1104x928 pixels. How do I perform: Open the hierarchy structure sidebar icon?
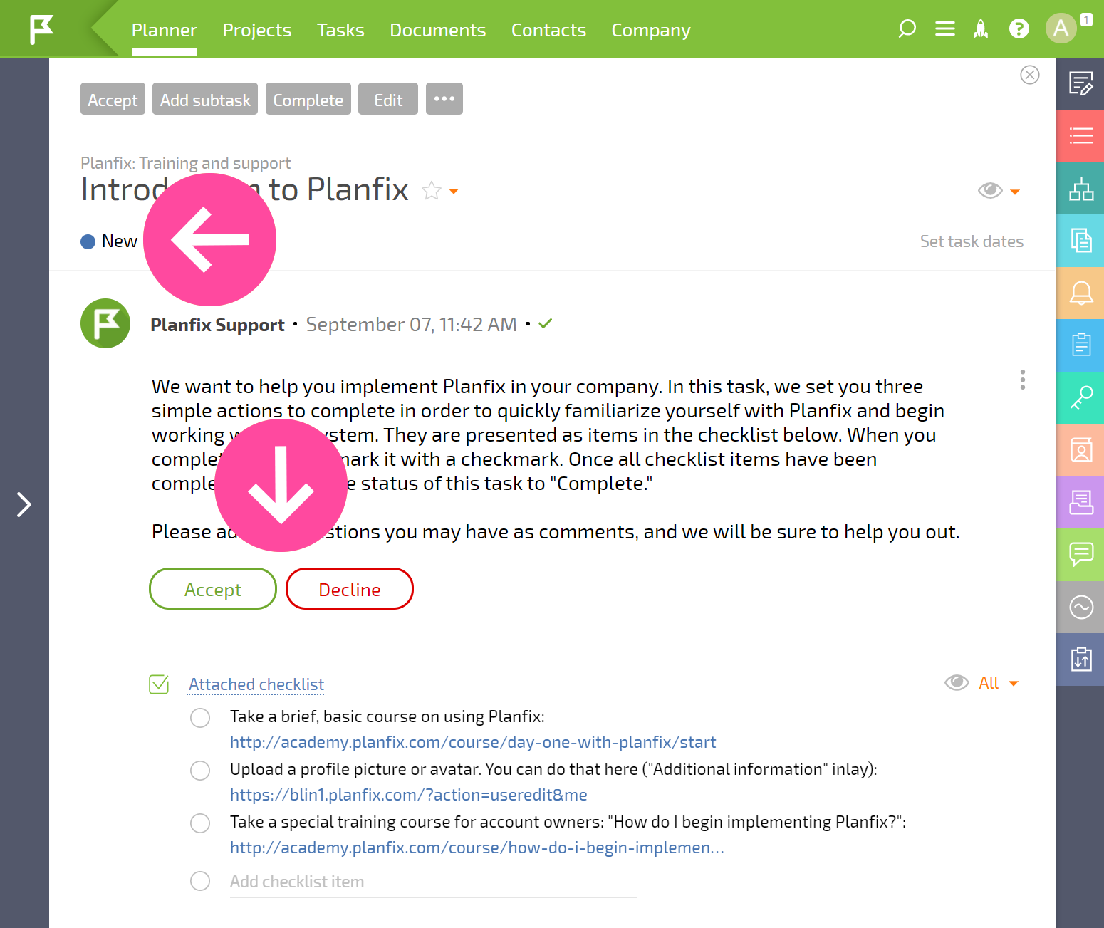pyautogui.click(x=1080, y=188)
